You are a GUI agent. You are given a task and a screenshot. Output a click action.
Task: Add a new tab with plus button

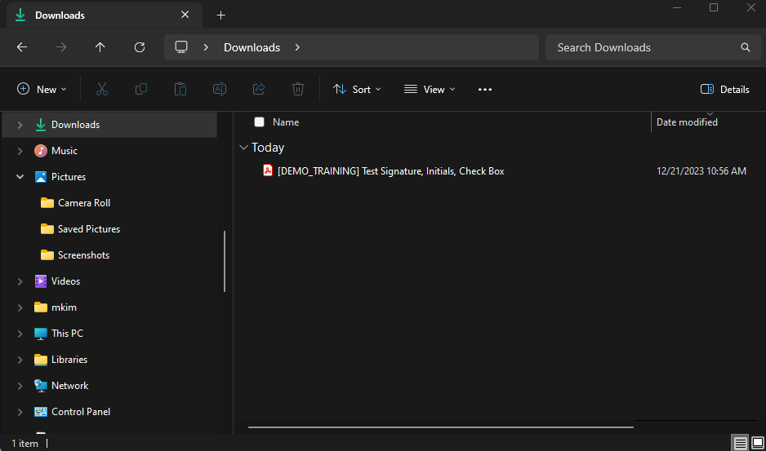pos(220,15)
